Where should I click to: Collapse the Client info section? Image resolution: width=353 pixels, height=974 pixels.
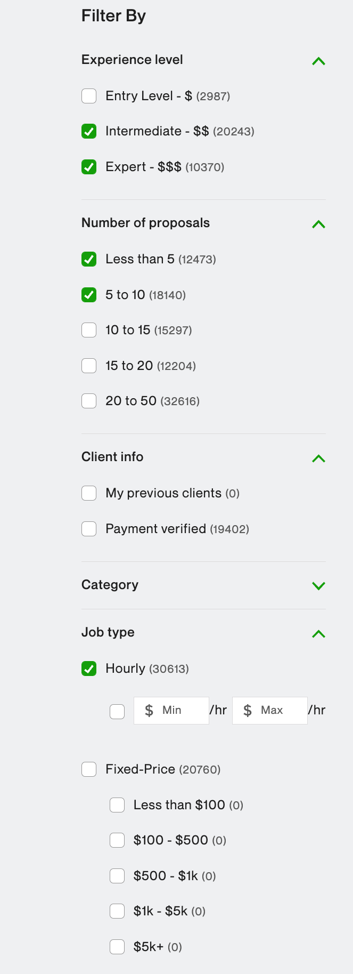(x=318, y=458)
